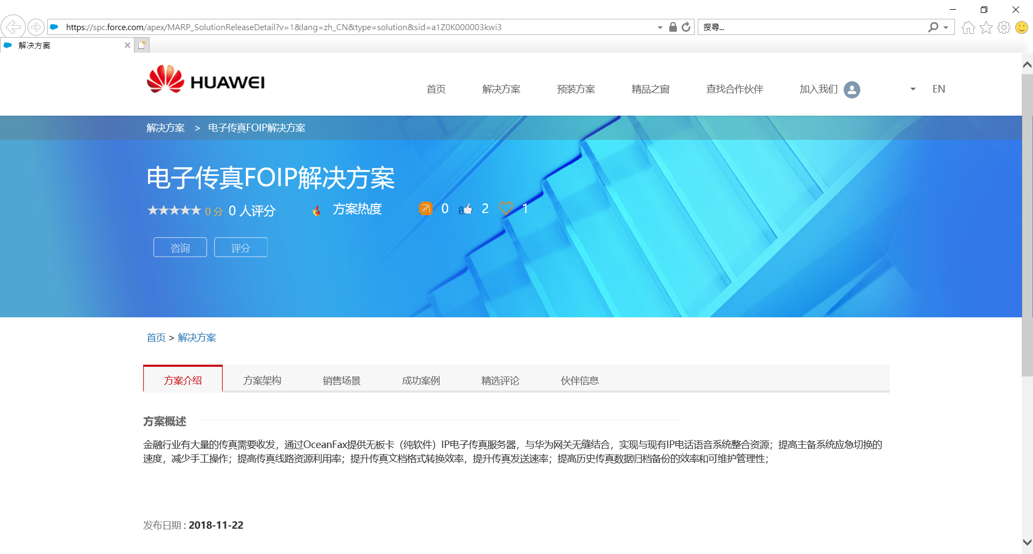Image resolution: width=1033 pixels, height=554 pixels.
Task: Click the Huawei logo
Action: (x=206, y=80)
